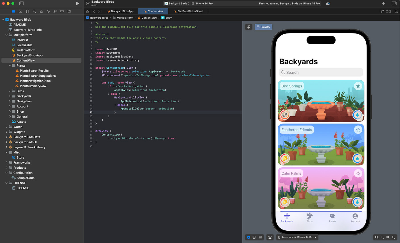Open the Issue navigator warning icon
400x243 pixels.
[x=41, y=11]
